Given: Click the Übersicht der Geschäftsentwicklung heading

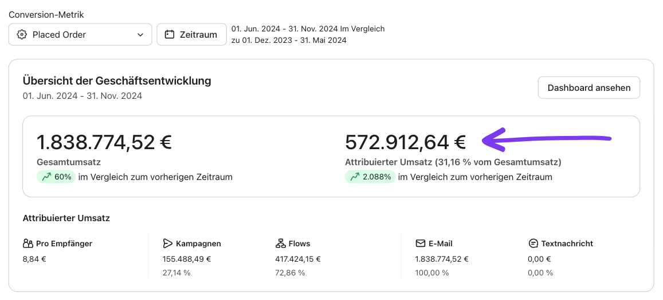Looking at the screenshot, I should click(117, 81).
